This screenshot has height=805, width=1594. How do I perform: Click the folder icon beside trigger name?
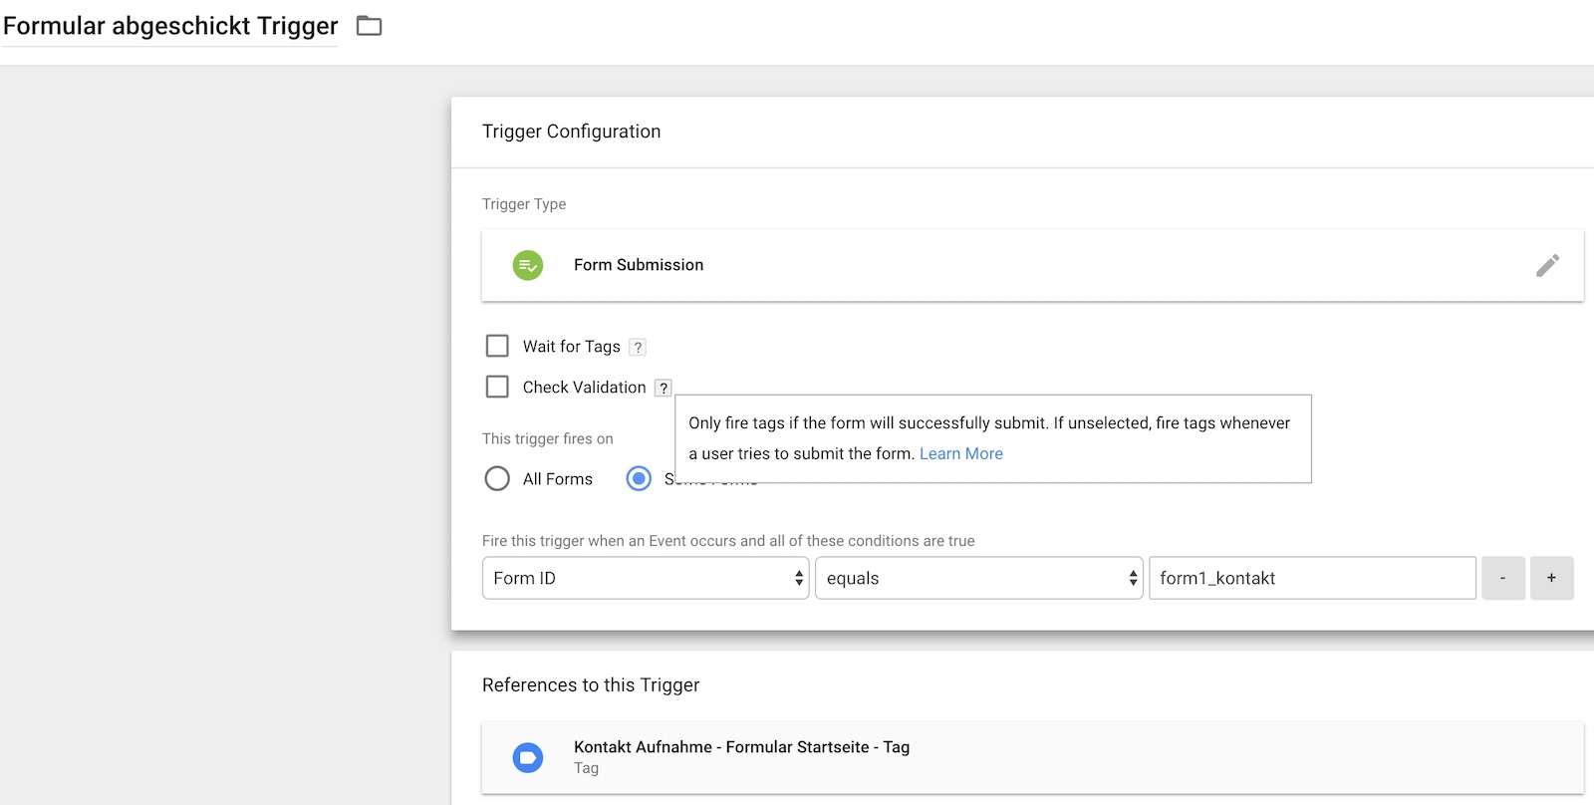click(370, 26)
